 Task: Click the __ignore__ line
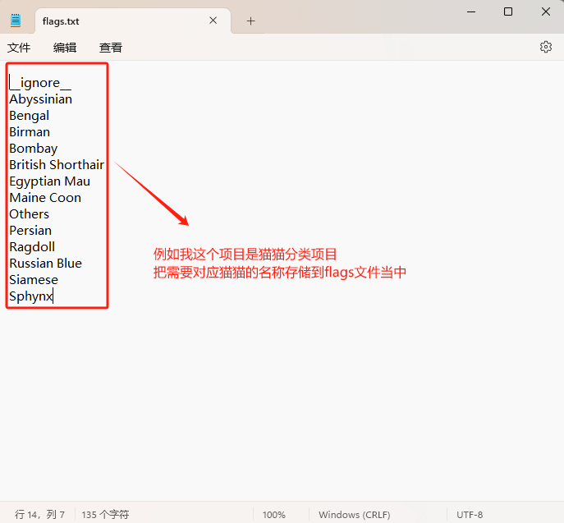(x=40, y=83)
